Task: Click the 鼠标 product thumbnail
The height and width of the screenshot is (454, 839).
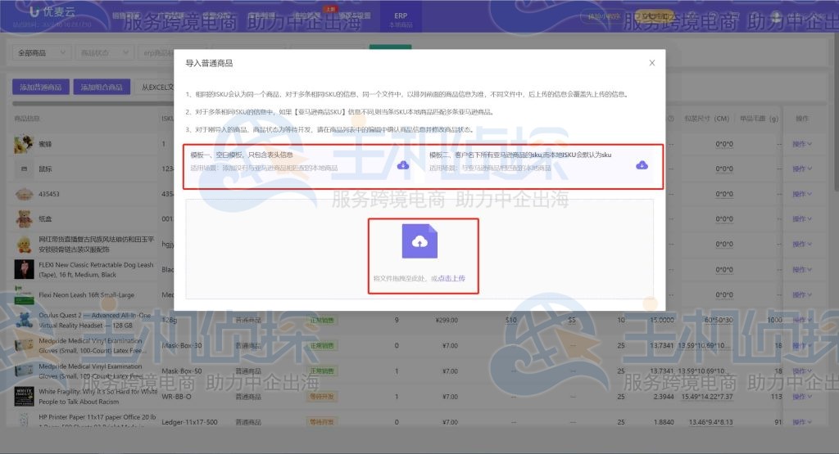Action: click(x=24, y=169)
